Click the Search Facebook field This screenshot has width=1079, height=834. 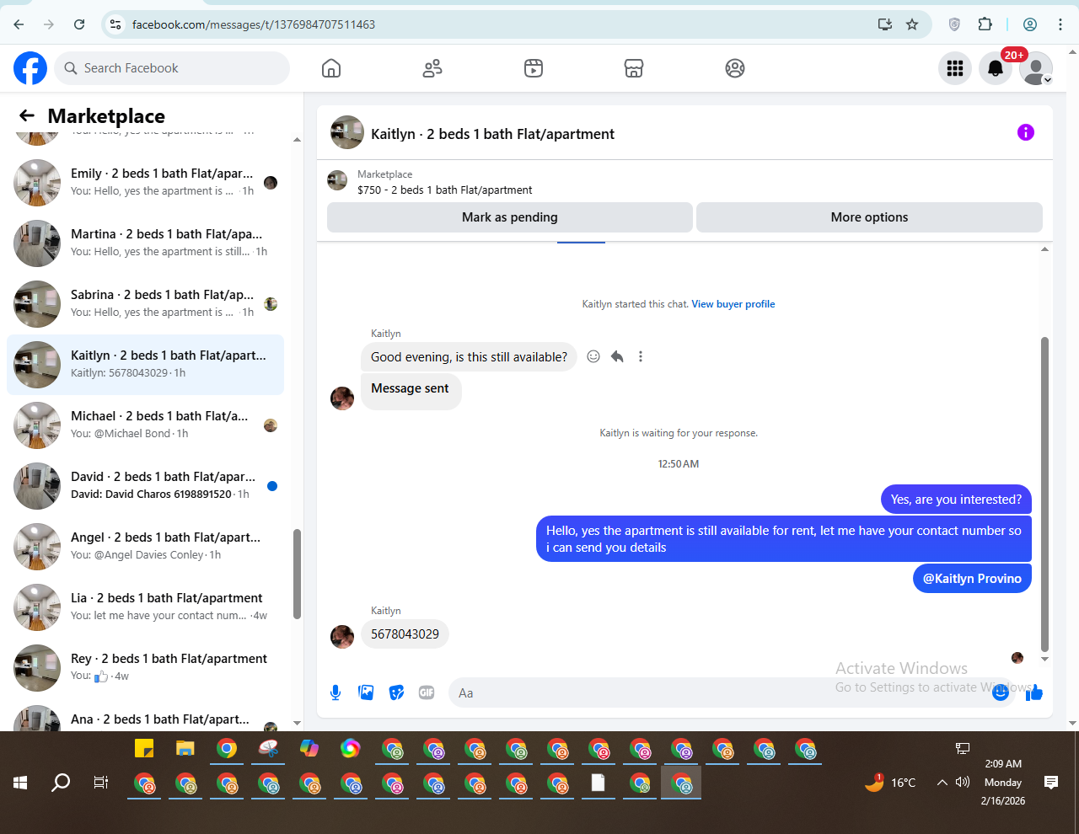(173, 68)
